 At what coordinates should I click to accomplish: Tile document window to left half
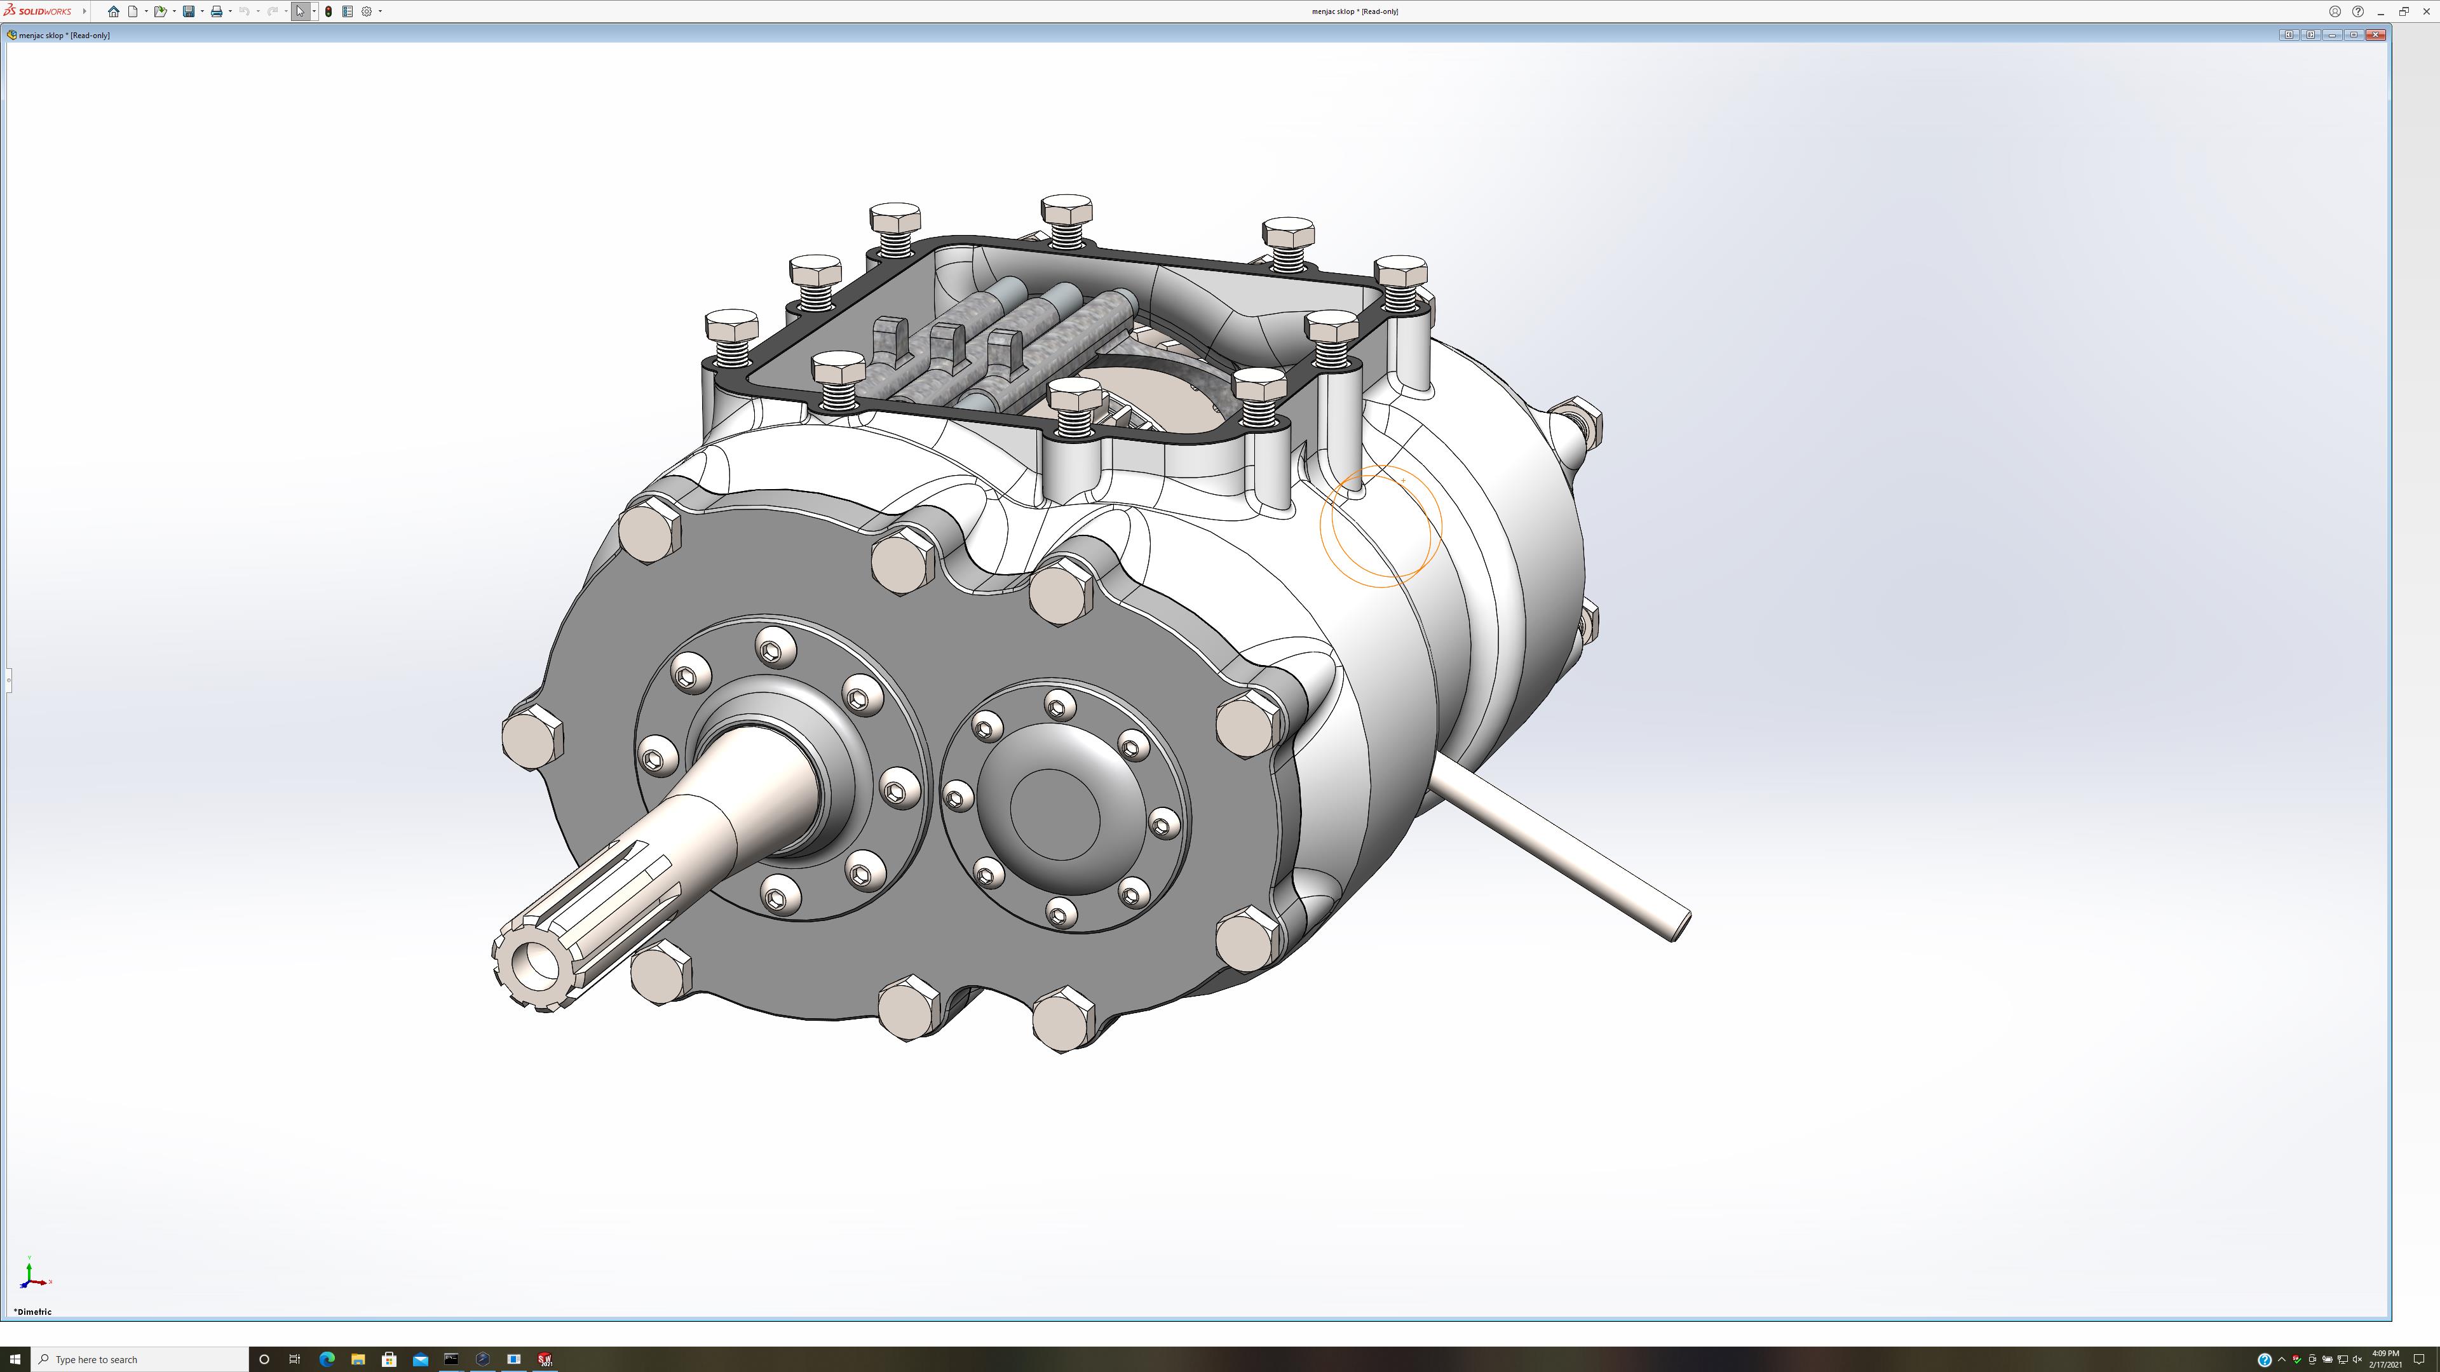(x=2288, y=35)
